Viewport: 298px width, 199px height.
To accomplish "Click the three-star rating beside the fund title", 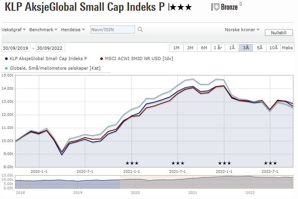I will point(181,7).
